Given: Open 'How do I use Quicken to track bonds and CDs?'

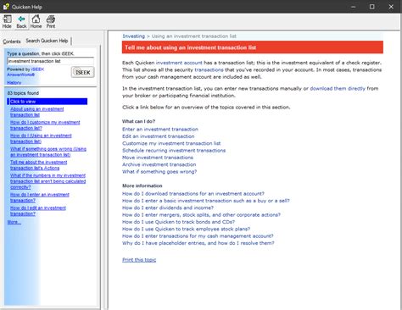Looking at the screenshot, I should [x=179, y=222].
